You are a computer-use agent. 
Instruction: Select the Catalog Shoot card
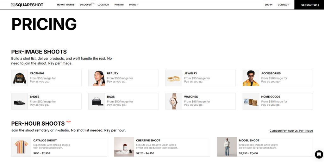(x=59, y=146)
